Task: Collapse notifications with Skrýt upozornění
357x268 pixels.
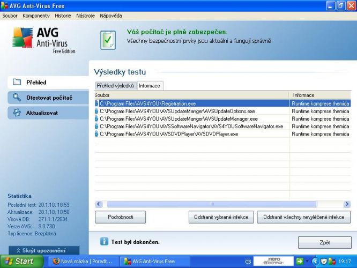Action: click(x=44, y=250)
